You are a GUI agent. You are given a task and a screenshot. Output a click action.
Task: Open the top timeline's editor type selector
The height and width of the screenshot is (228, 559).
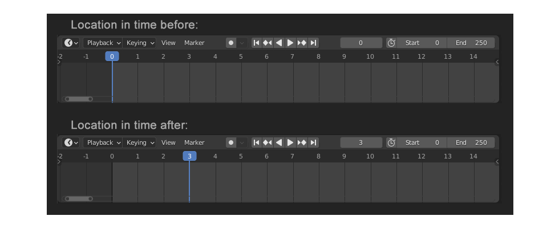[71, 43]
